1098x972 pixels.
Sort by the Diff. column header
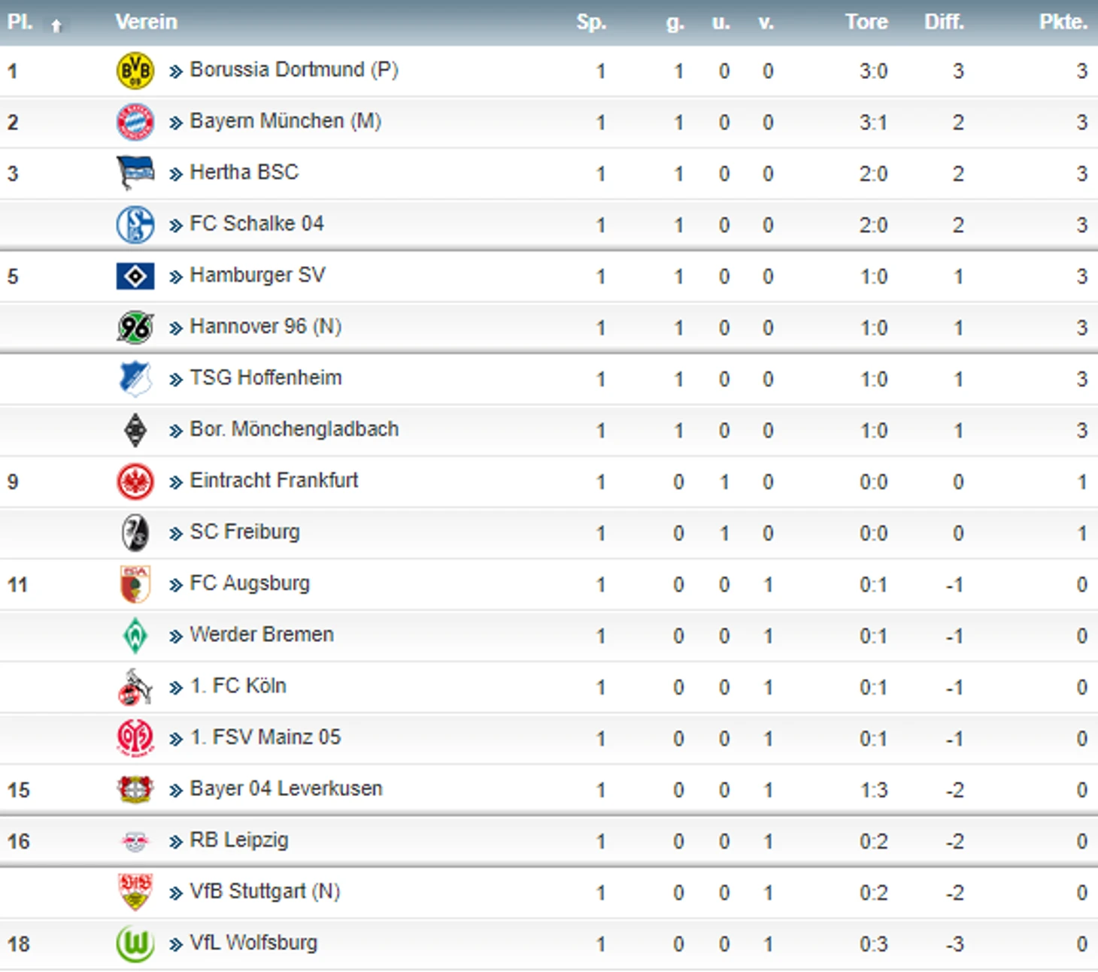(944, 22)
